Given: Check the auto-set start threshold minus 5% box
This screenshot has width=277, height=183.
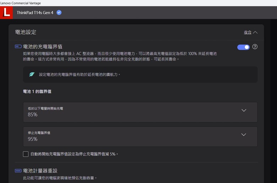Looking at the screenshot, I should coord(26,154).
